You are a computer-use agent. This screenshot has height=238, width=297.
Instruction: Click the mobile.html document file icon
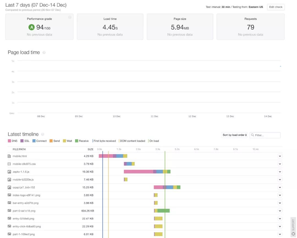coord(9,156)
